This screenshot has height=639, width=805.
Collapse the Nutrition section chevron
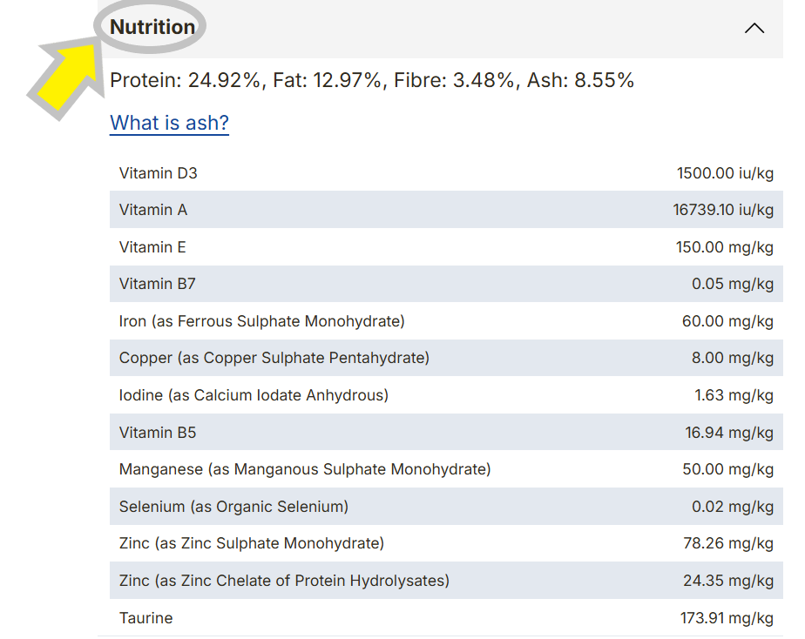click(x=754, y=28)
